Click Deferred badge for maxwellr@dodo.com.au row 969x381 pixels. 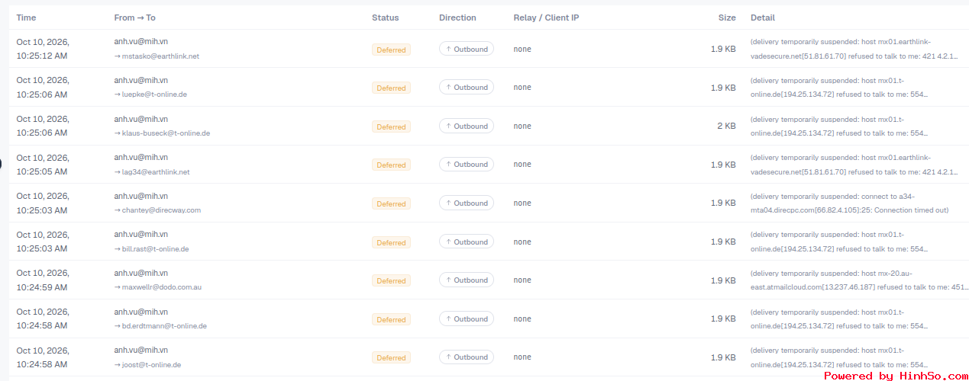pos(391,280)
